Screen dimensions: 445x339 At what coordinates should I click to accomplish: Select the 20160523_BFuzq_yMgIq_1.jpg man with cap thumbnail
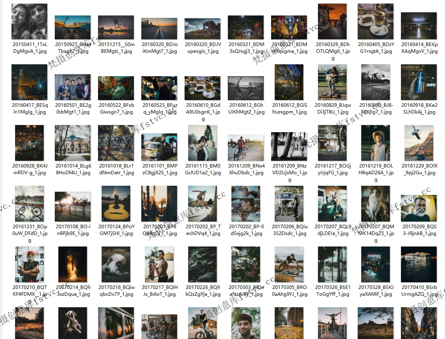point(159,88)
